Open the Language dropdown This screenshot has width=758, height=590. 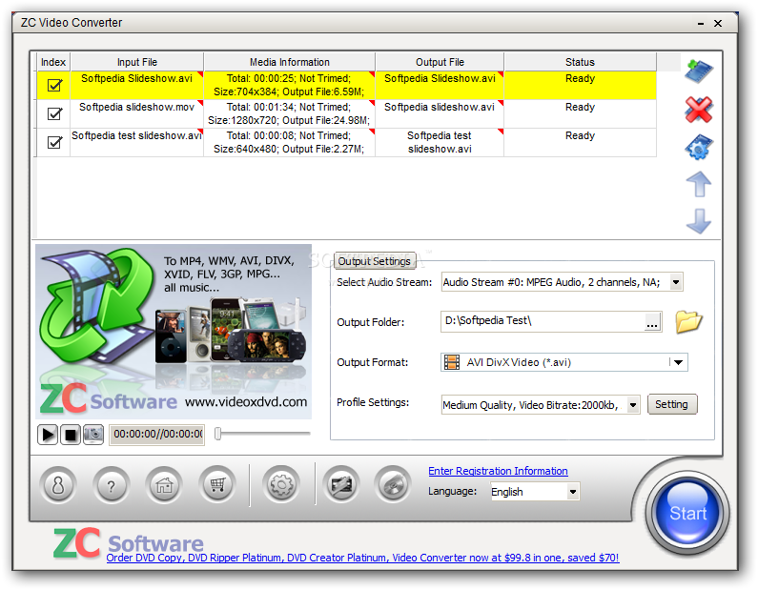click(x=573, y=492)
